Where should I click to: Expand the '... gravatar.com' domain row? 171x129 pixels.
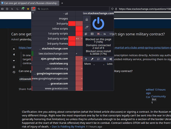[50, 84]
